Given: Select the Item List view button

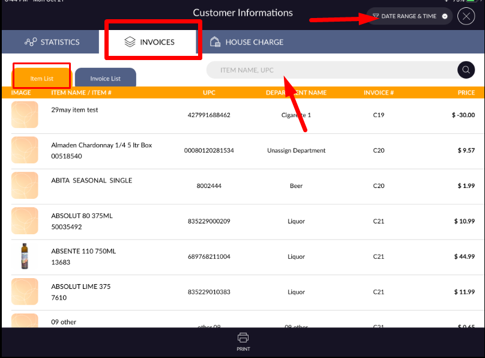Looking at the screenshot, I should pyautogui.click(x=42, y=78).
